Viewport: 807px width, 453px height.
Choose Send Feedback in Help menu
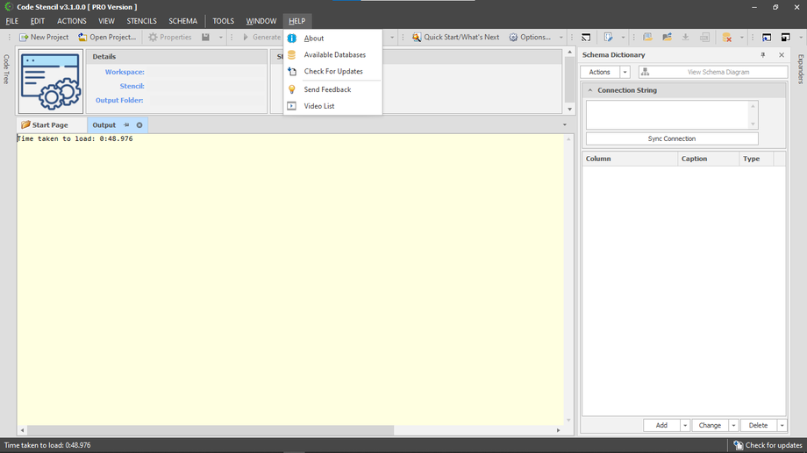[327, 89]
